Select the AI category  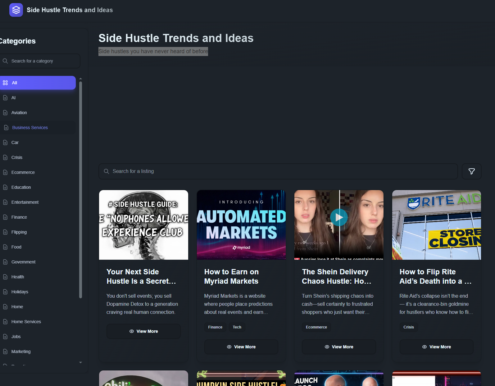(38, 98)
